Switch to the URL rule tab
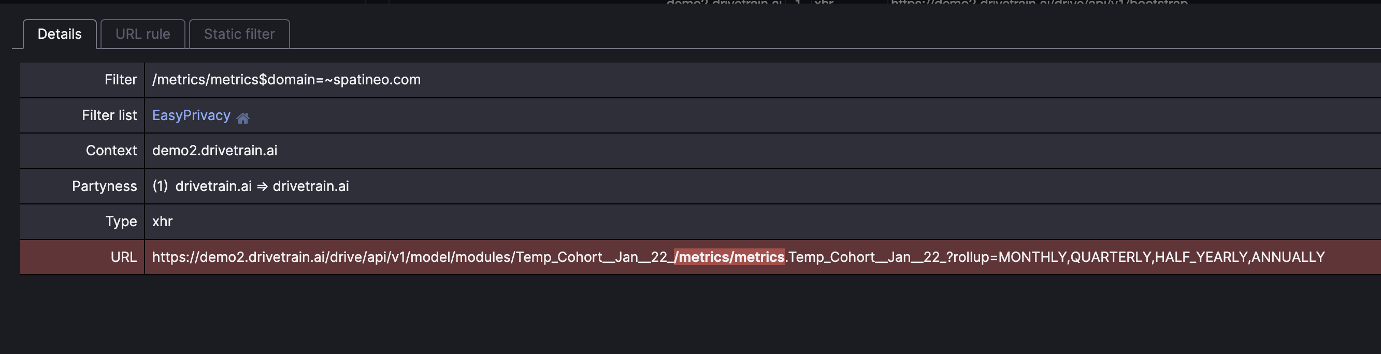Image resolution: width=1381 pixels, height=354 pixels. click(x=142, y=33)
